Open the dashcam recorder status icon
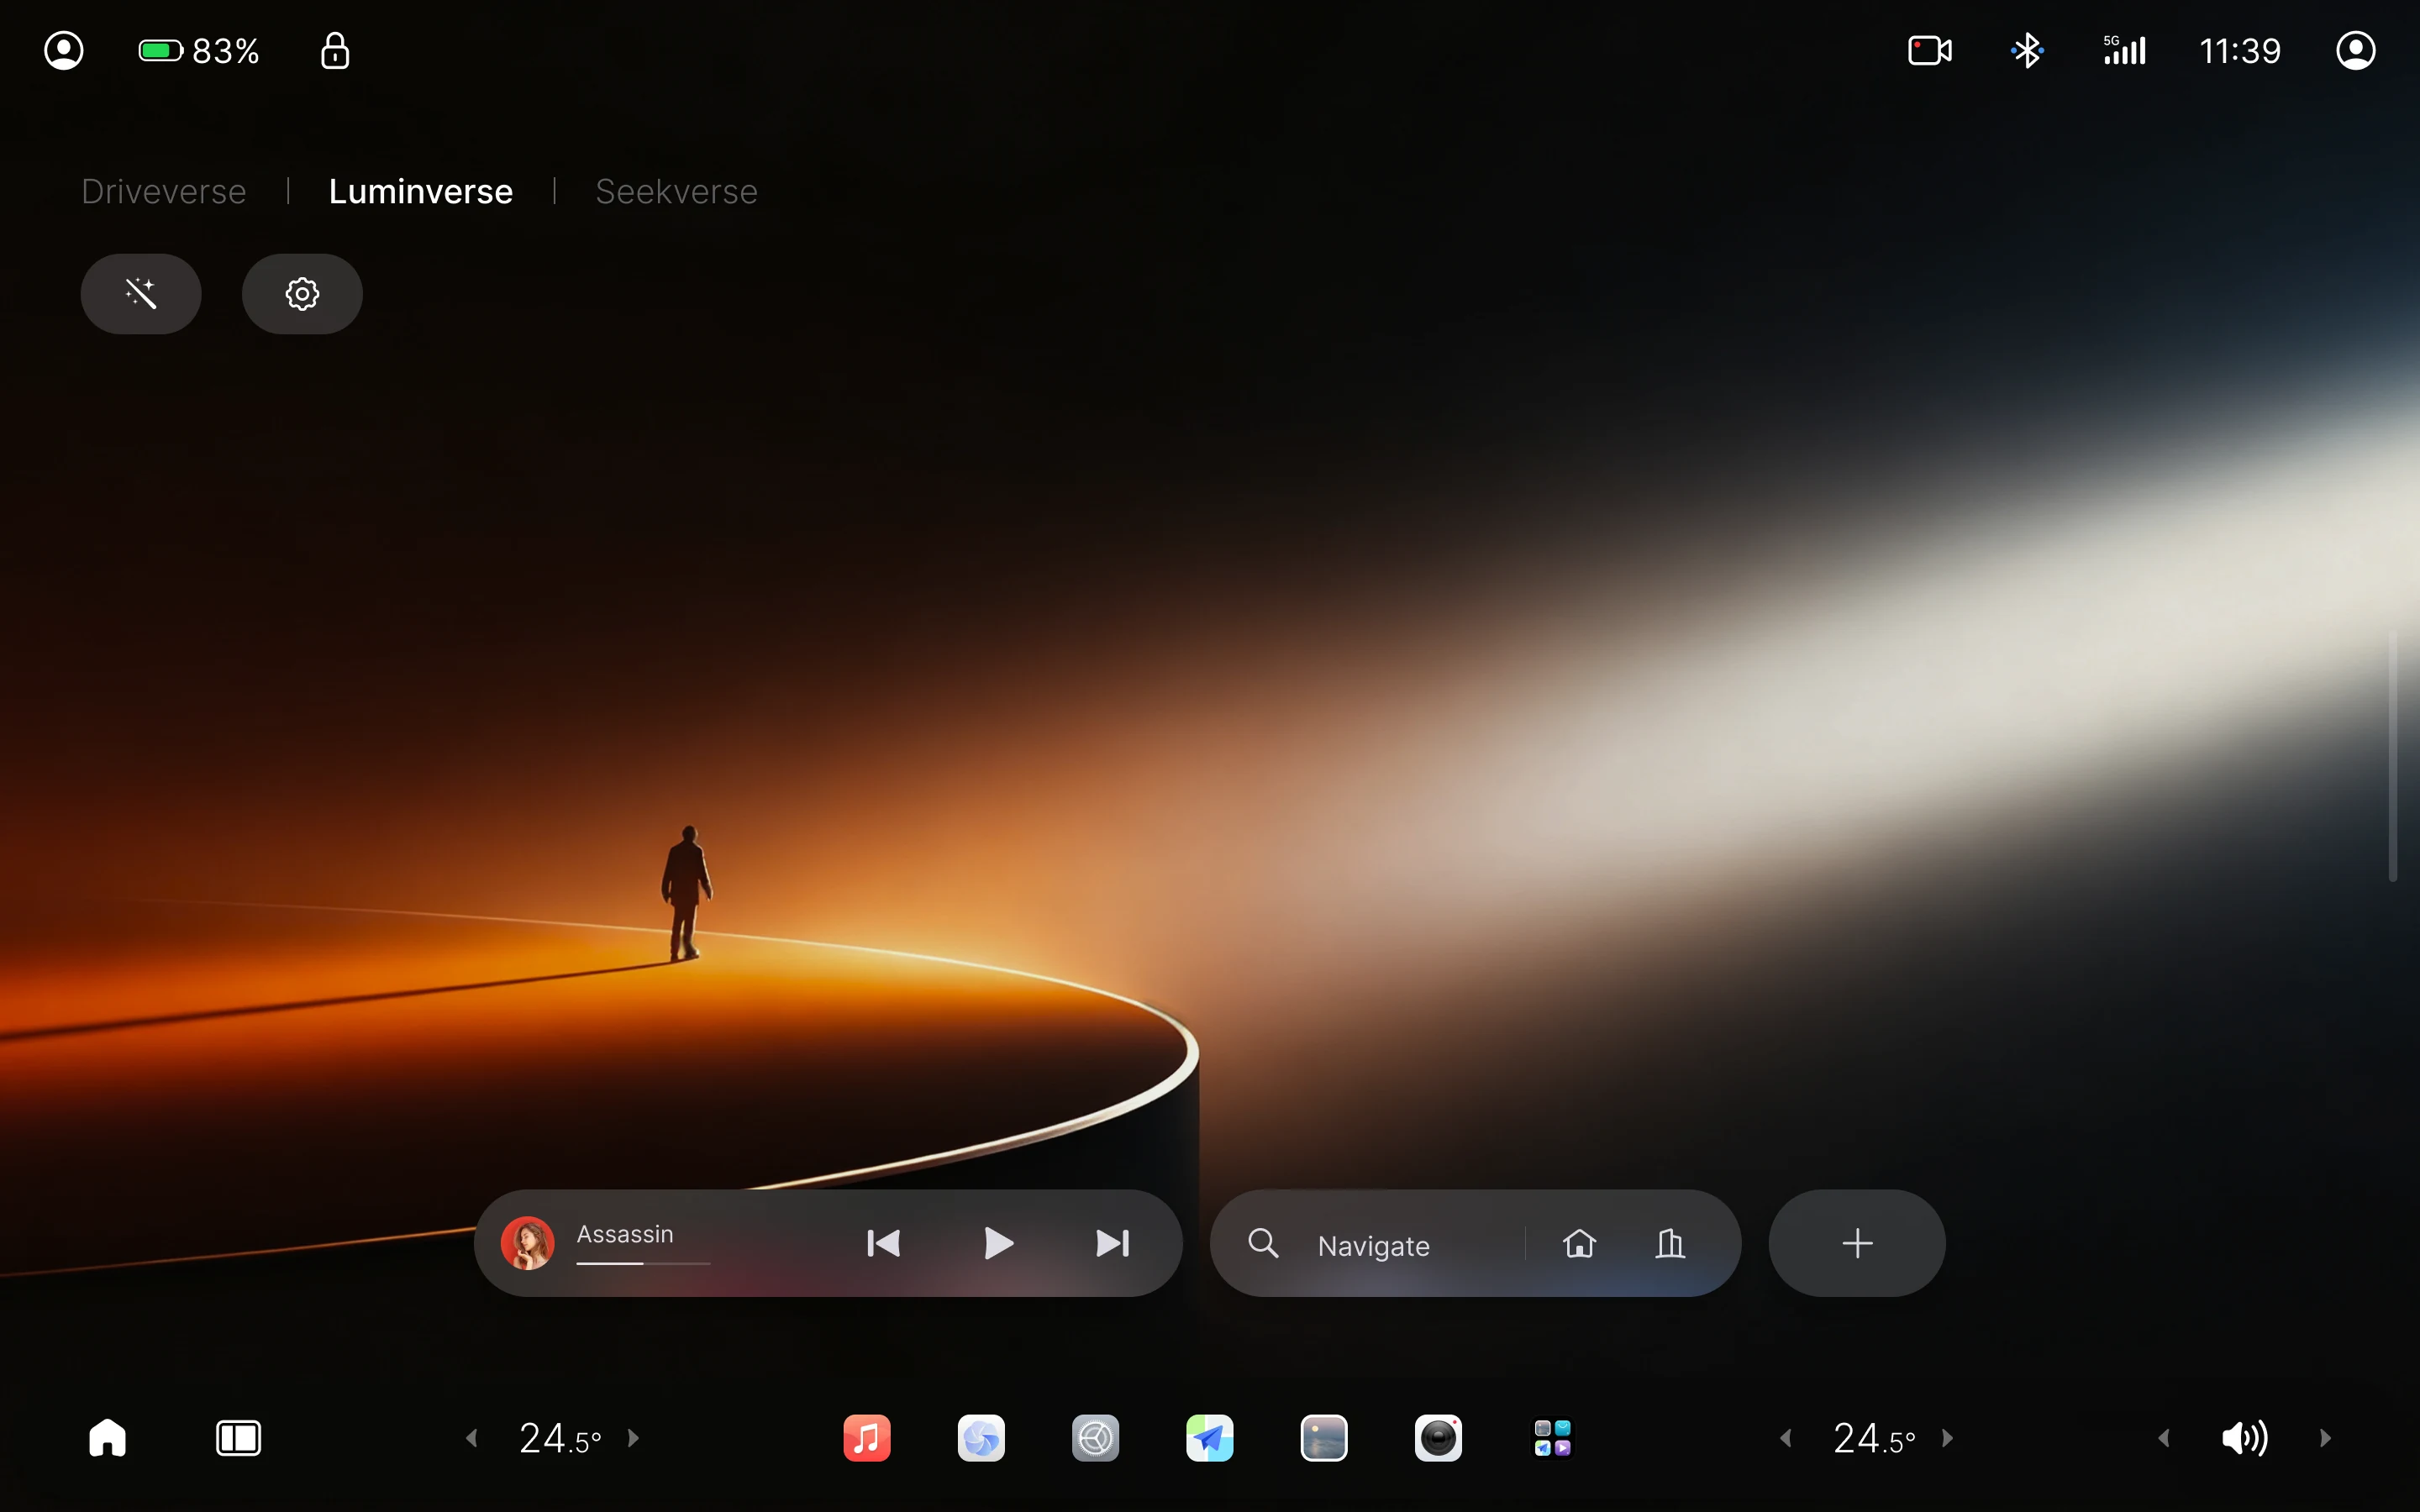The height and width of the screenshot is (1512, 2420). coord(1929,50)
